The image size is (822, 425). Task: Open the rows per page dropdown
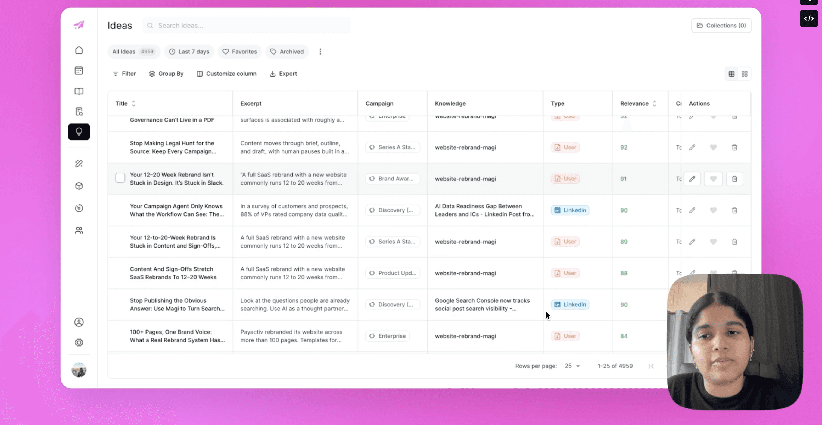[572, 366]
